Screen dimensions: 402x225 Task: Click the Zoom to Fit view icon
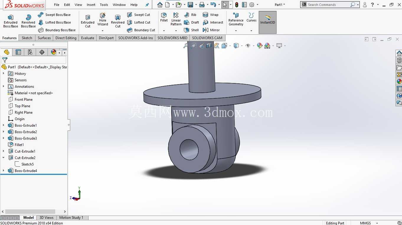pyautogui.click(x=186, y=46)
